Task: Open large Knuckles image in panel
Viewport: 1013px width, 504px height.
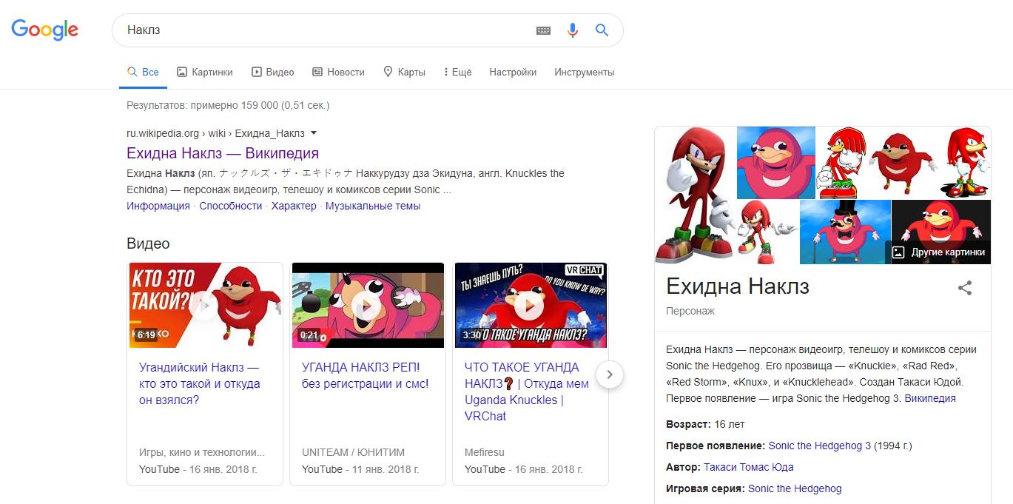Action: [696, 195]
